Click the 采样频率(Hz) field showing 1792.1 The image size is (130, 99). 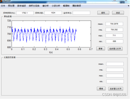(25, 13)
